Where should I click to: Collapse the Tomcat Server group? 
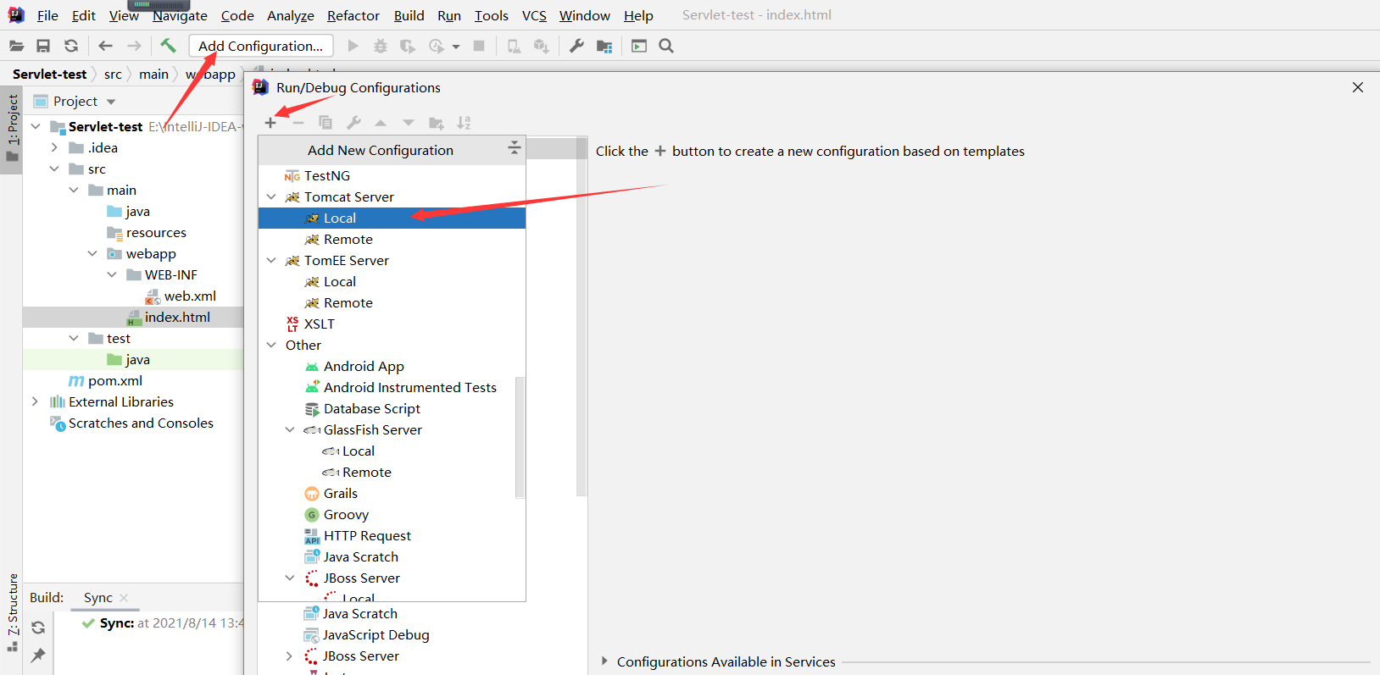coord(271,196)
